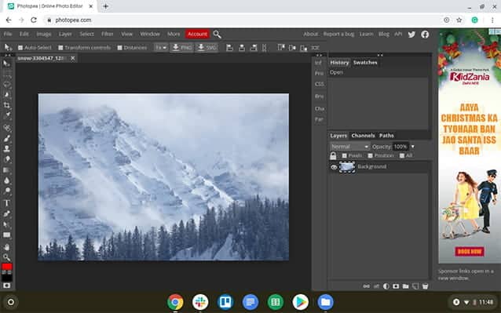This screenshot has width=501, height=313.
Task: Switch to the Swatches tab
Action: click(x=365, y=63)
